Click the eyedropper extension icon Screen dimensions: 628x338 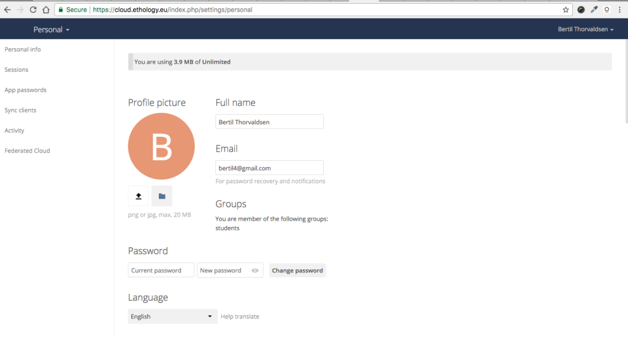click(594, 10)
